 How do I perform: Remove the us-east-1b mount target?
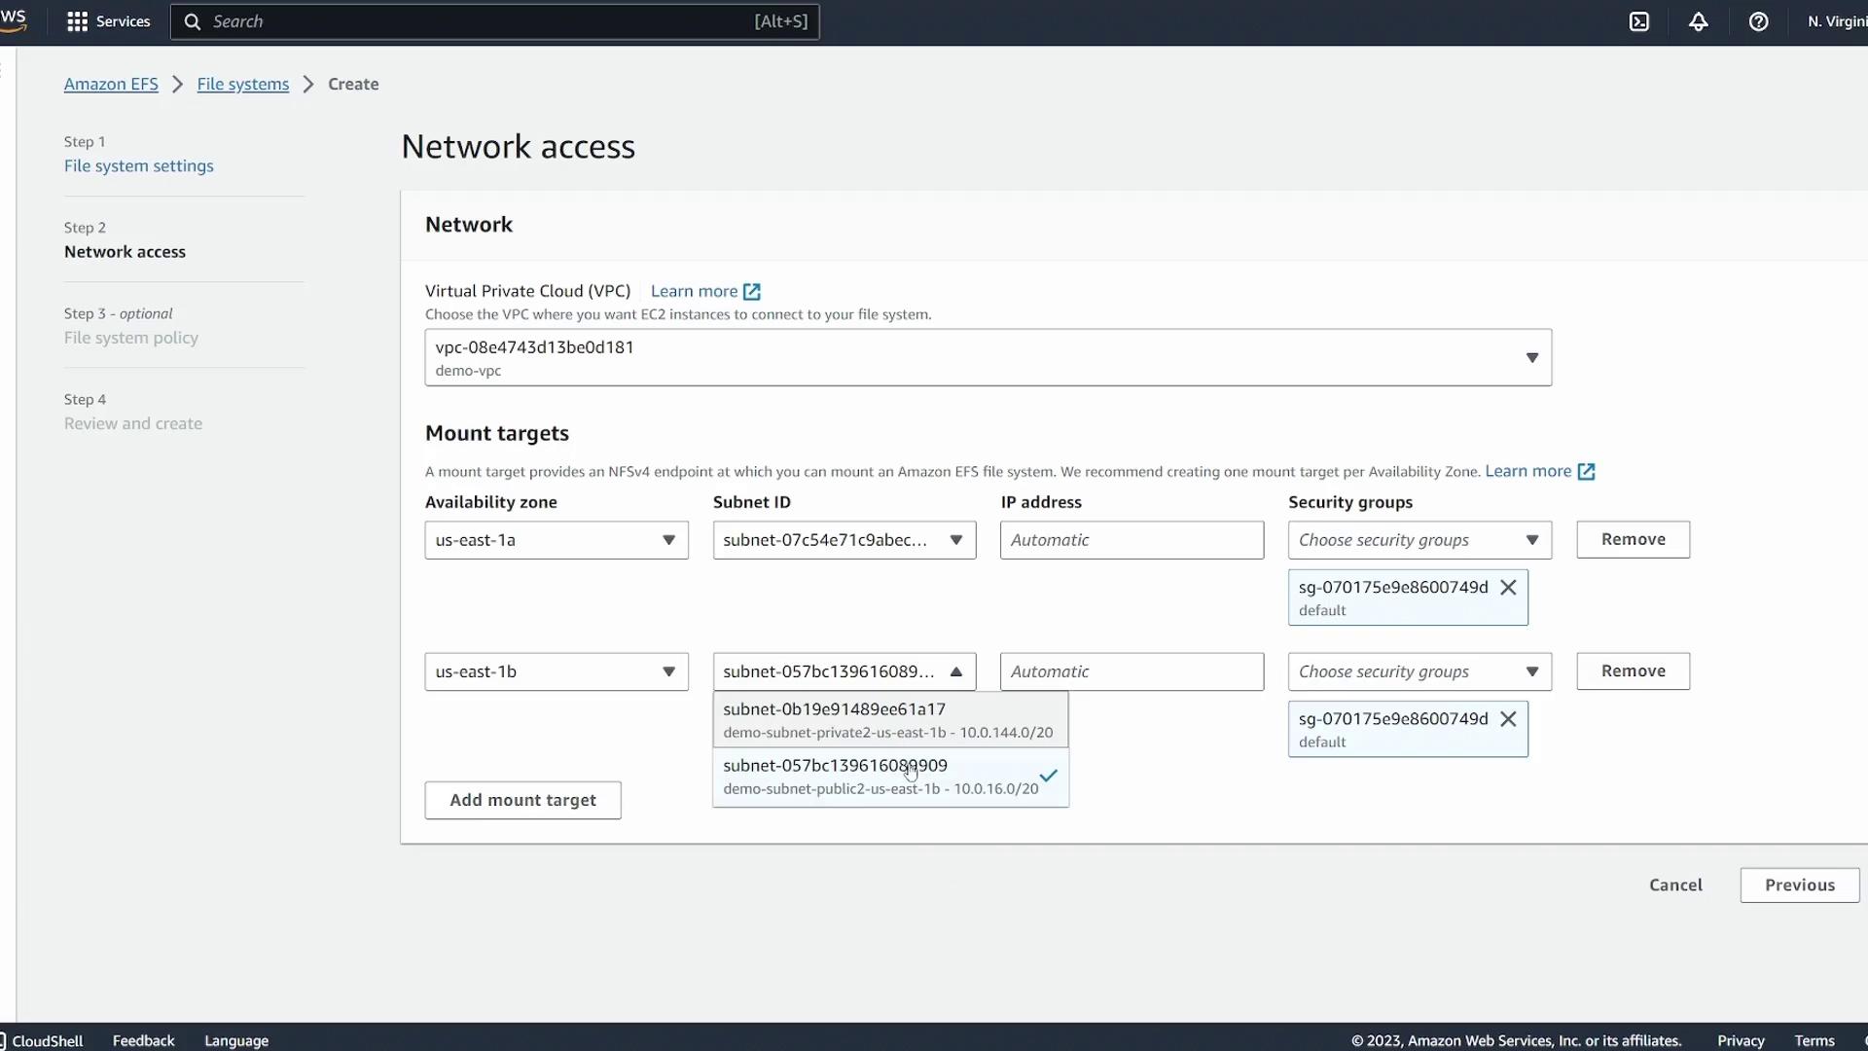click(1633, 671)
